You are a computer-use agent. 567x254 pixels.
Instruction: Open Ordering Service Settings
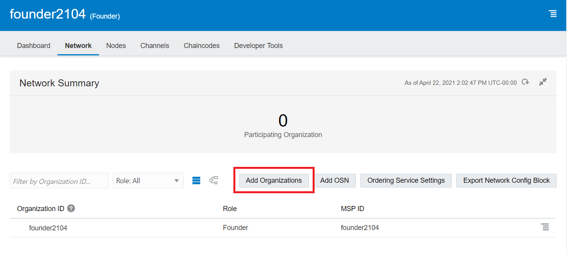[x=405, y=180]
